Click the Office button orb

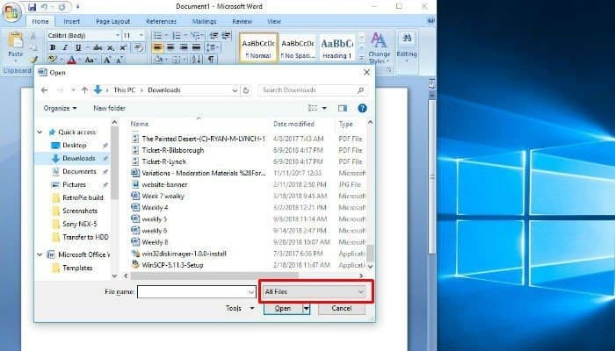pos(11,12)
